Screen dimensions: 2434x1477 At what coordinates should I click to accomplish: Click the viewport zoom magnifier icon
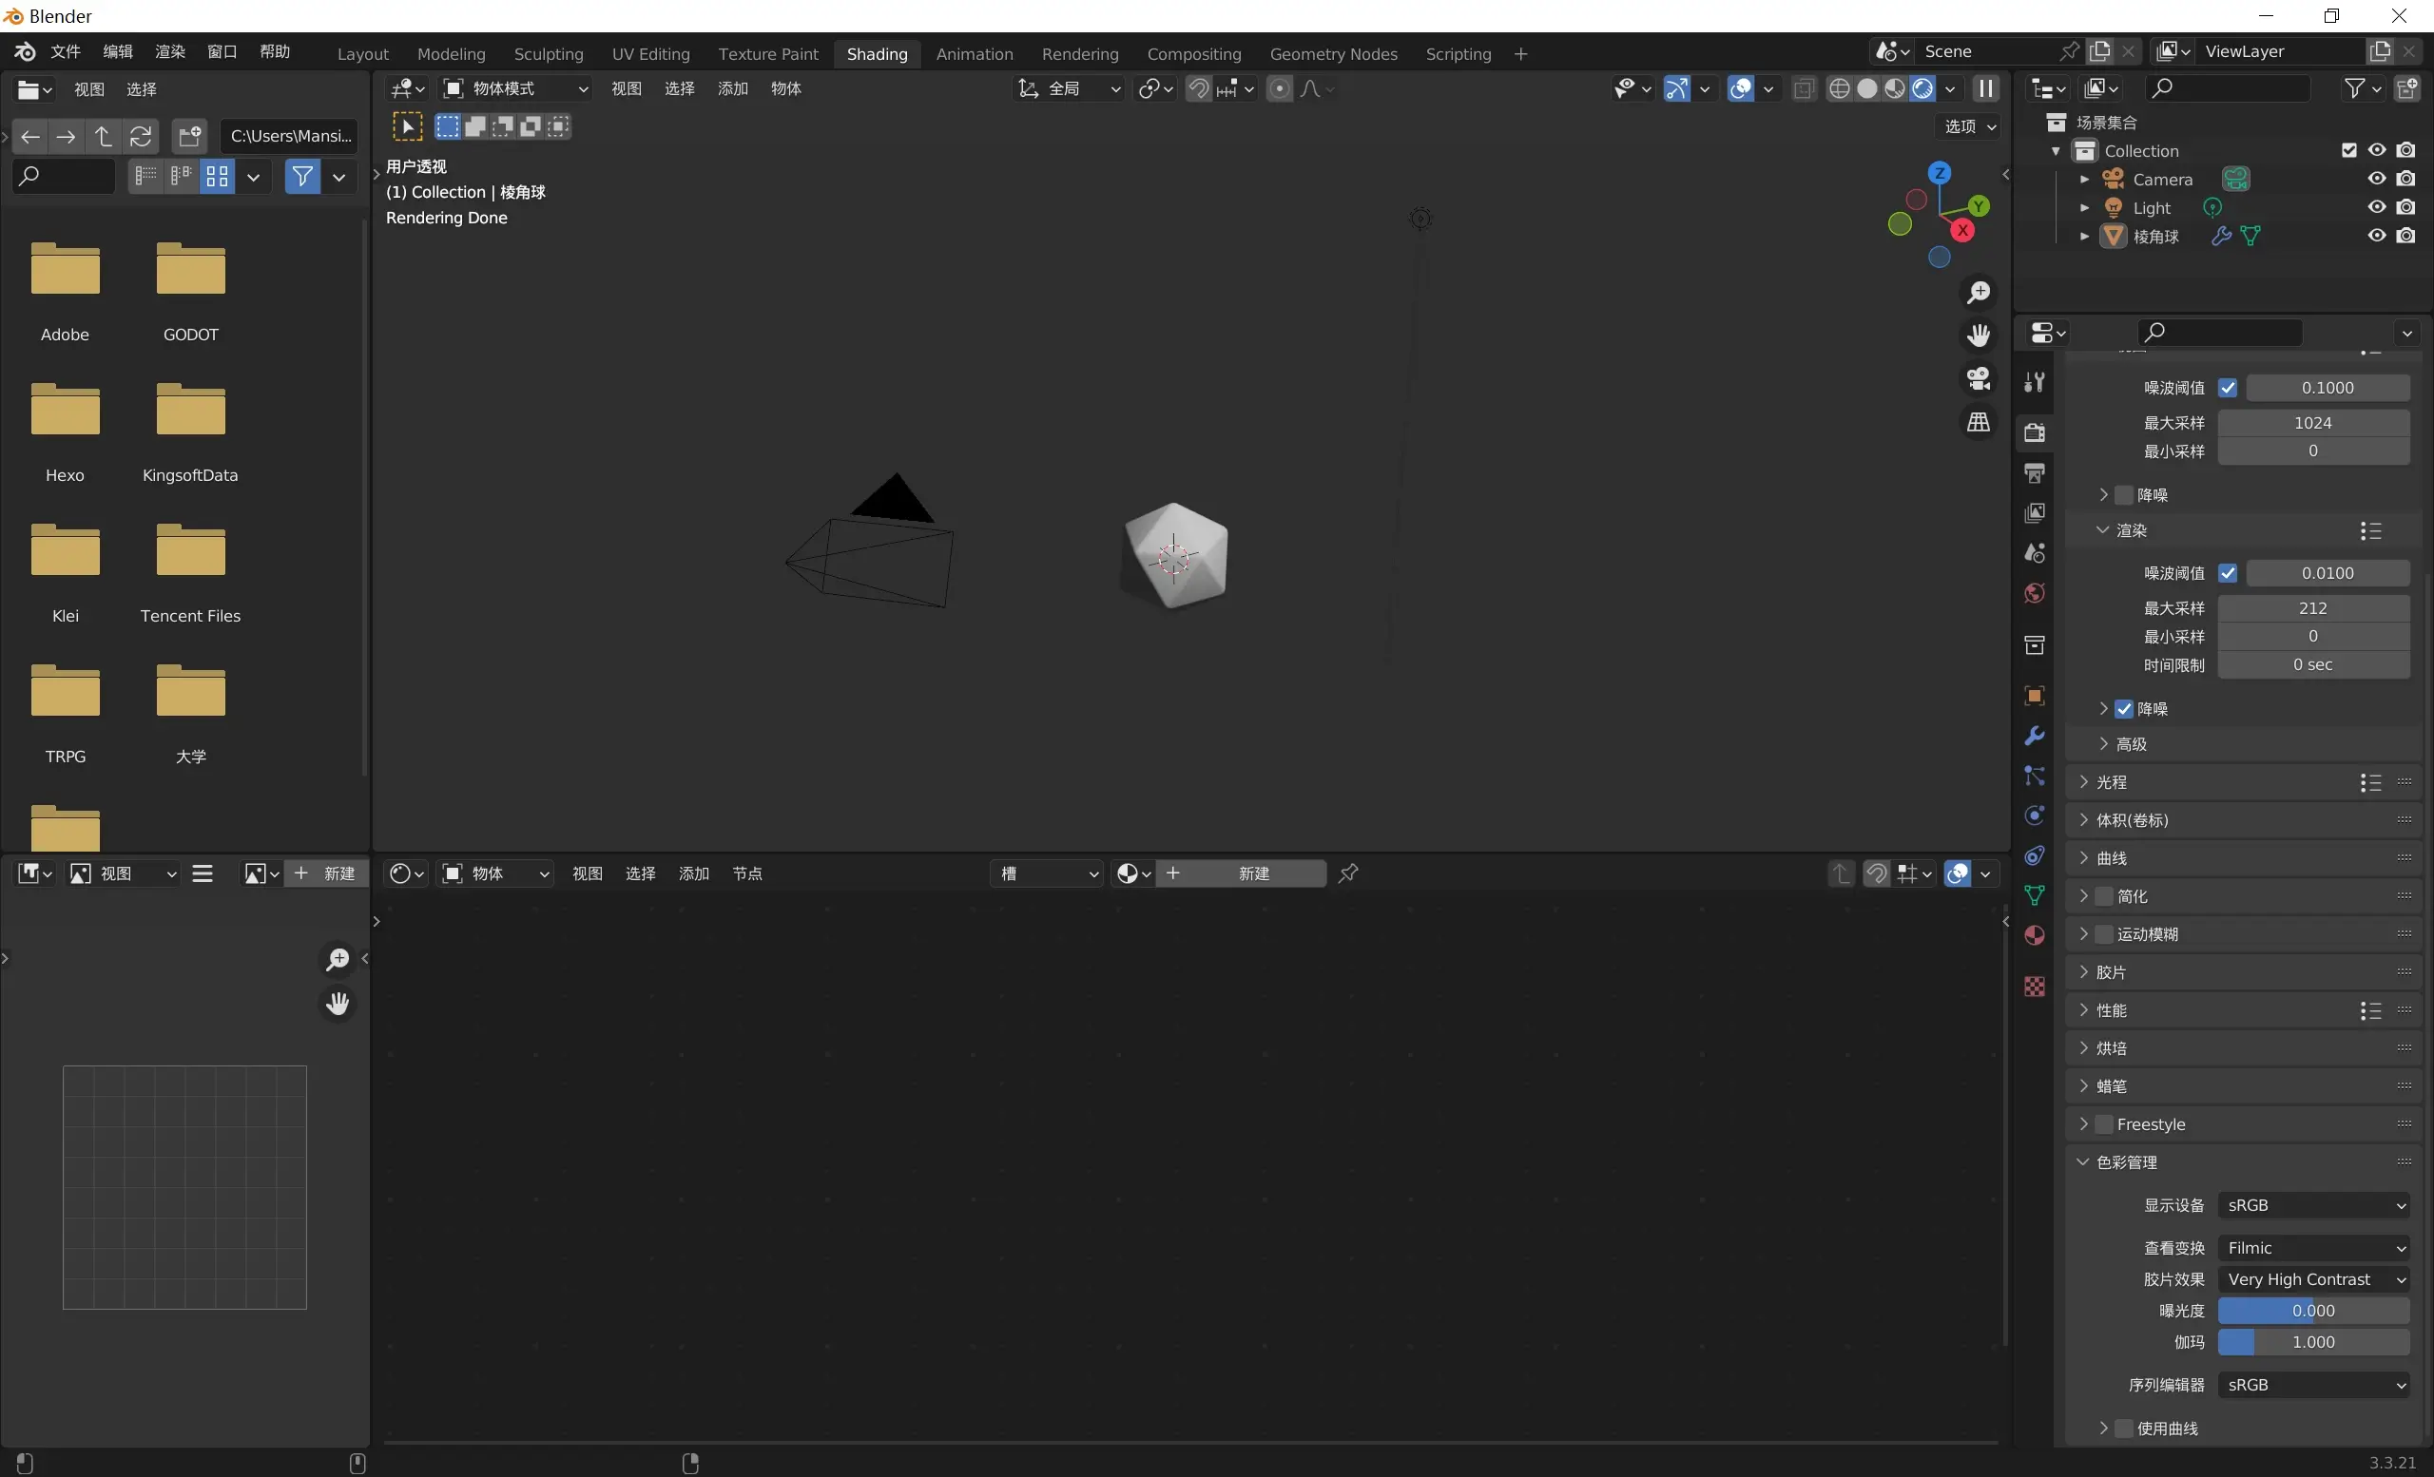coord(1978,292)
